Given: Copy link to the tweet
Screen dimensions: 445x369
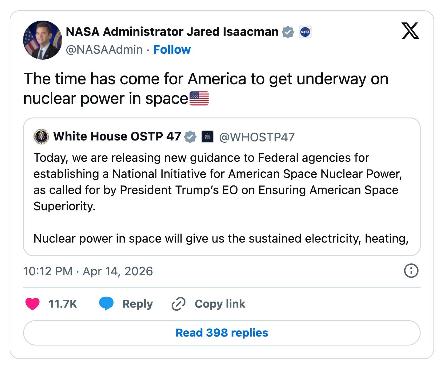Looking at the screenshot, I should pyautogui.click(x=220, y=304).
